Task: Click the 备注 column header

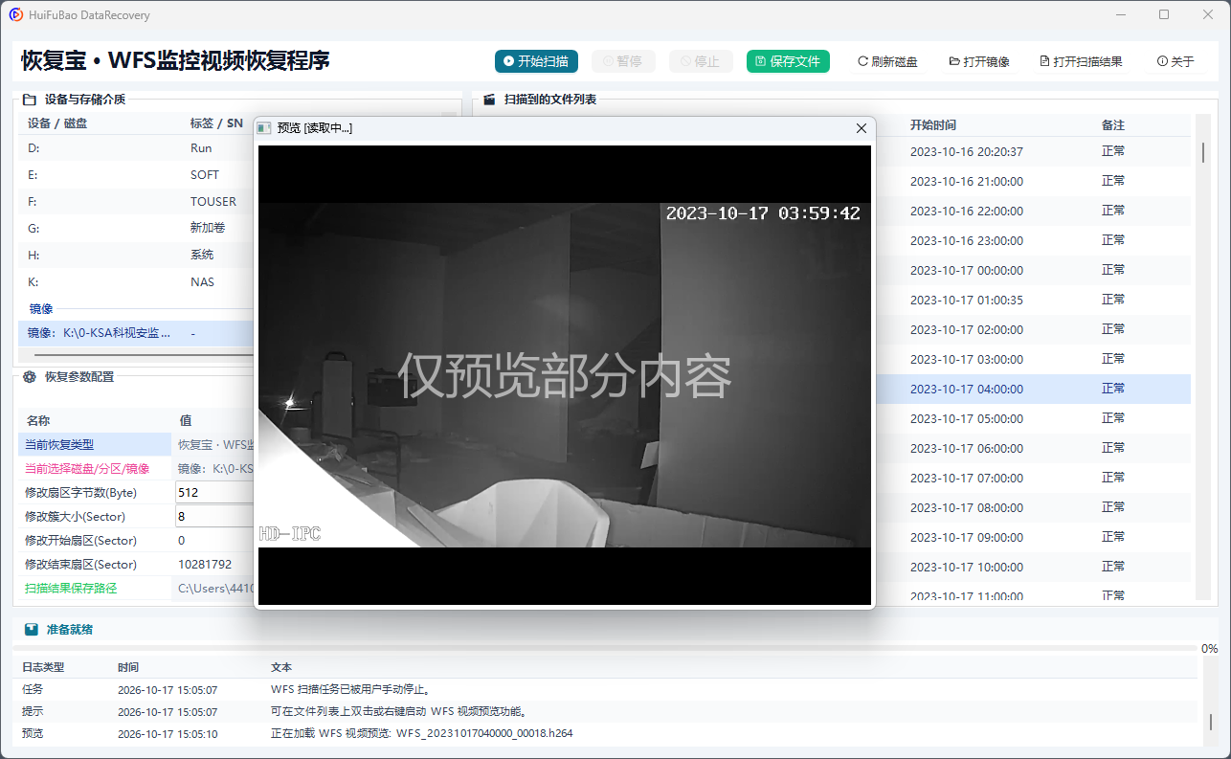Action: click(x=1113, y=125)
